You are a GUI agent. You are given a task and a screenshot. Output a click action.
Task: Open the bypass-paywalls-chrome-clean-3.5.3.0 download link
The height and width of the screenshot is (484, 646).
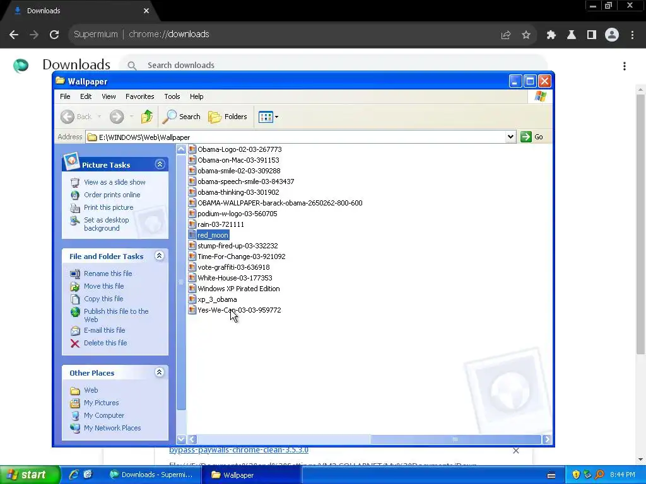click(x=238, y=450)
